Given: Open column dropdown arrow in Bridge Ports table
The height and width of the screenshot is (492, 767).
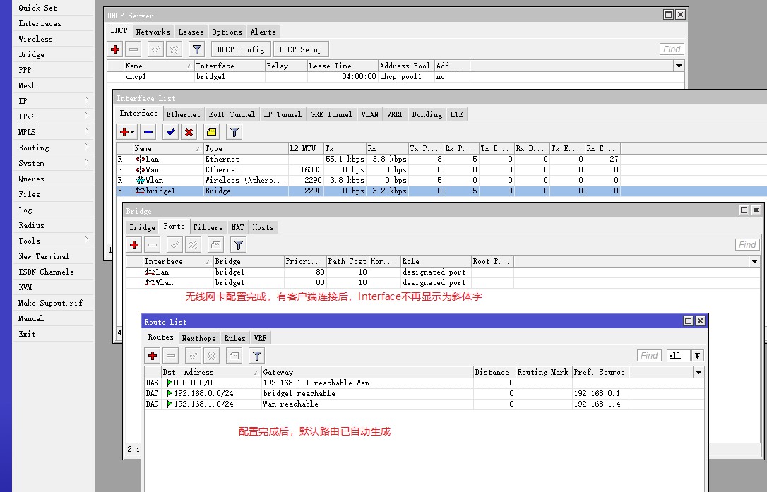Looking at the screenshot, I should click(x=755, y=261).
